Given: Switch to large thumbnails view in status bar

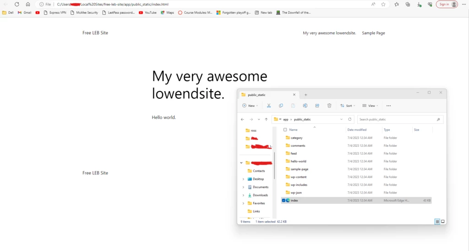Looking at the screenshot, I should coord(442,222).
